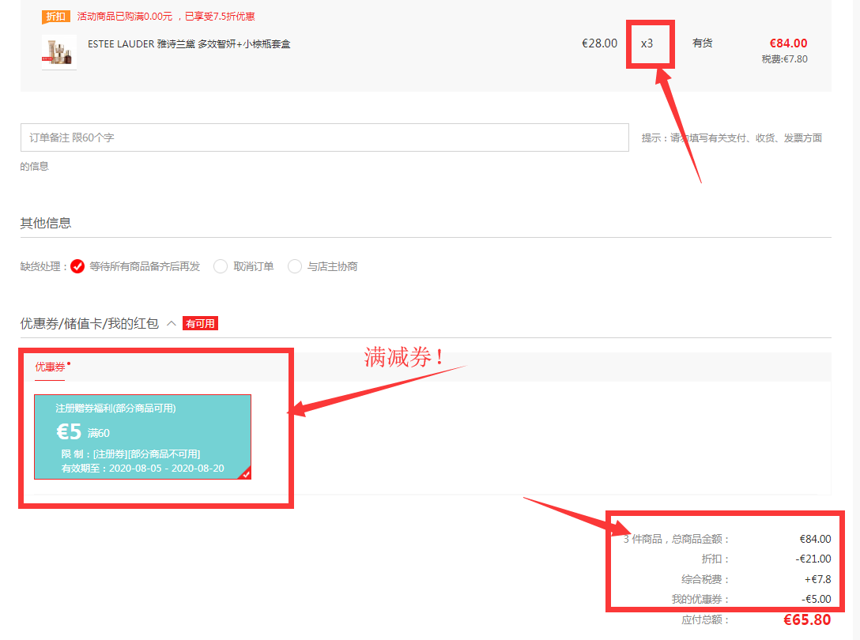Click the Estee Lauder product thumbnail
Screen dimensions: 860x640
click(59, 52)
